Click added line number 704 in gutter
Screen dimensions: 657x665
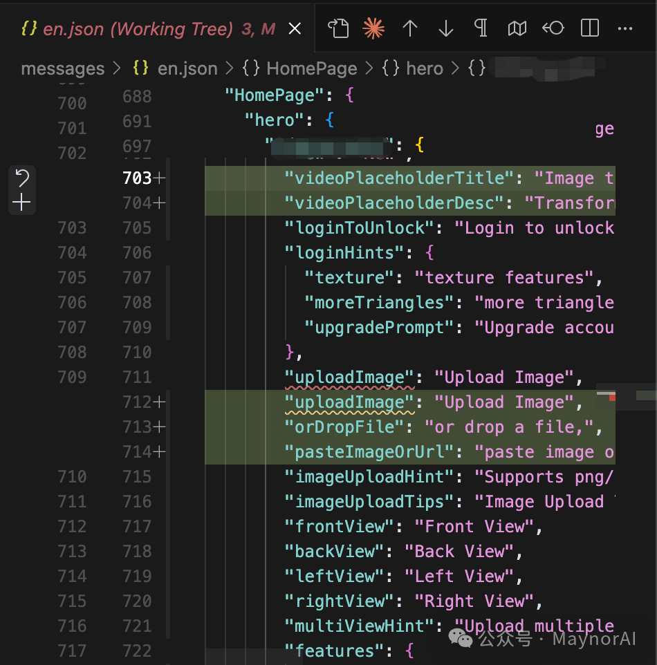tap(137, 203)
